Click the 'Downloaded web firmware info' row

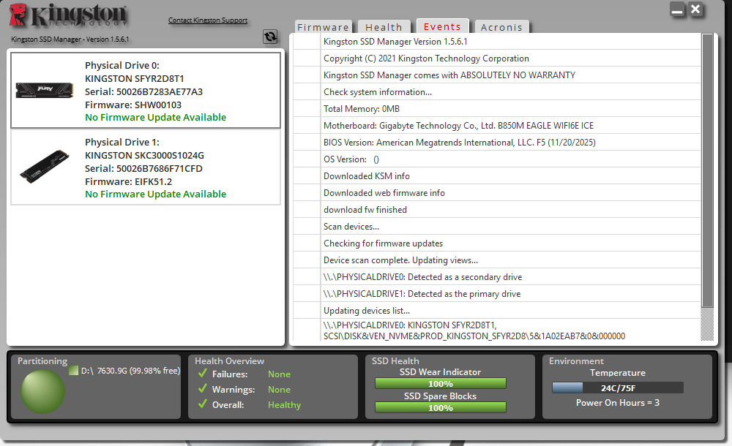[x=497, y=193]
